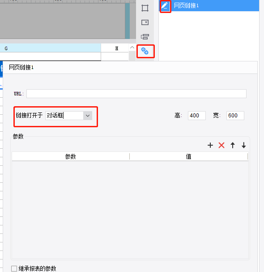Click the 宽 width field showing 600
264x272 pixels.
(235, 116)
